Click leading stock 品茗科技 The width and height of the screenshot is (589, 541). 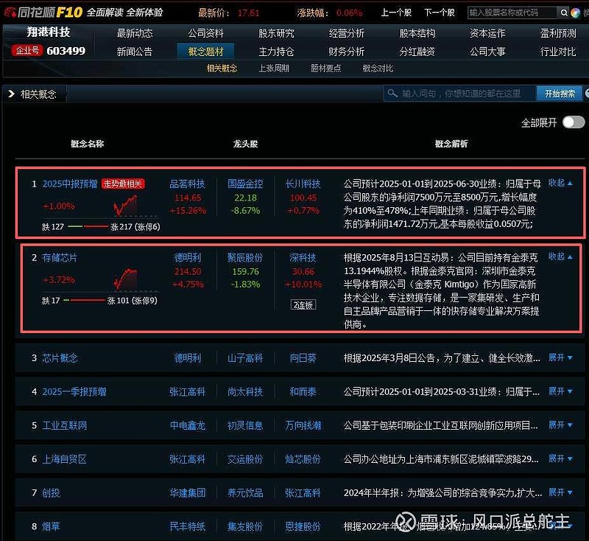(x=188, y=184)
